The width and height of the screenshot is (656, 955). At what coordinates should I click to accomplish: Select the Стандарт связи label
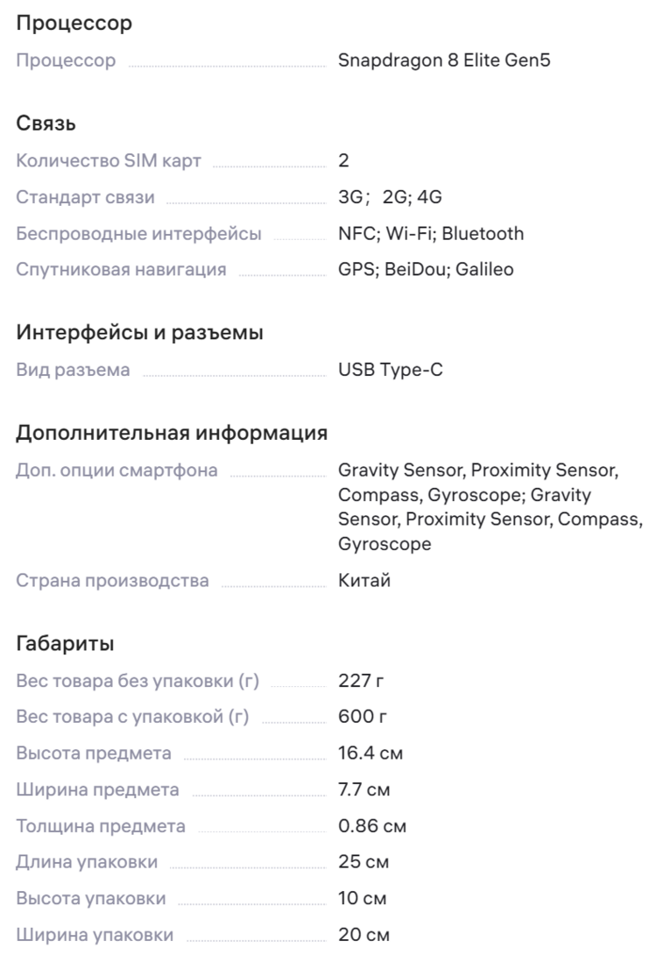[85, 198]
